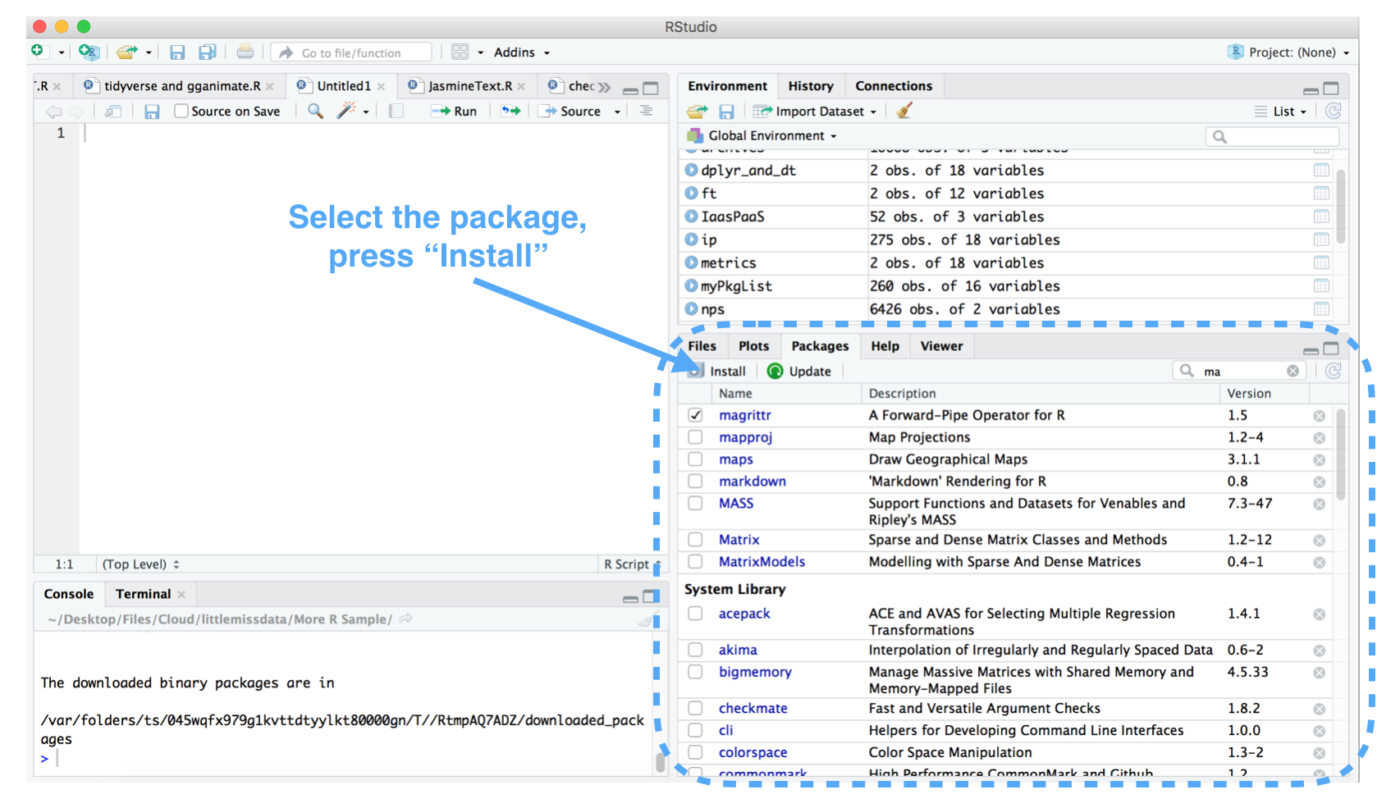Open the Global Environment dropdown
The height and width of the screenshot is (799, 1400).
762,135
